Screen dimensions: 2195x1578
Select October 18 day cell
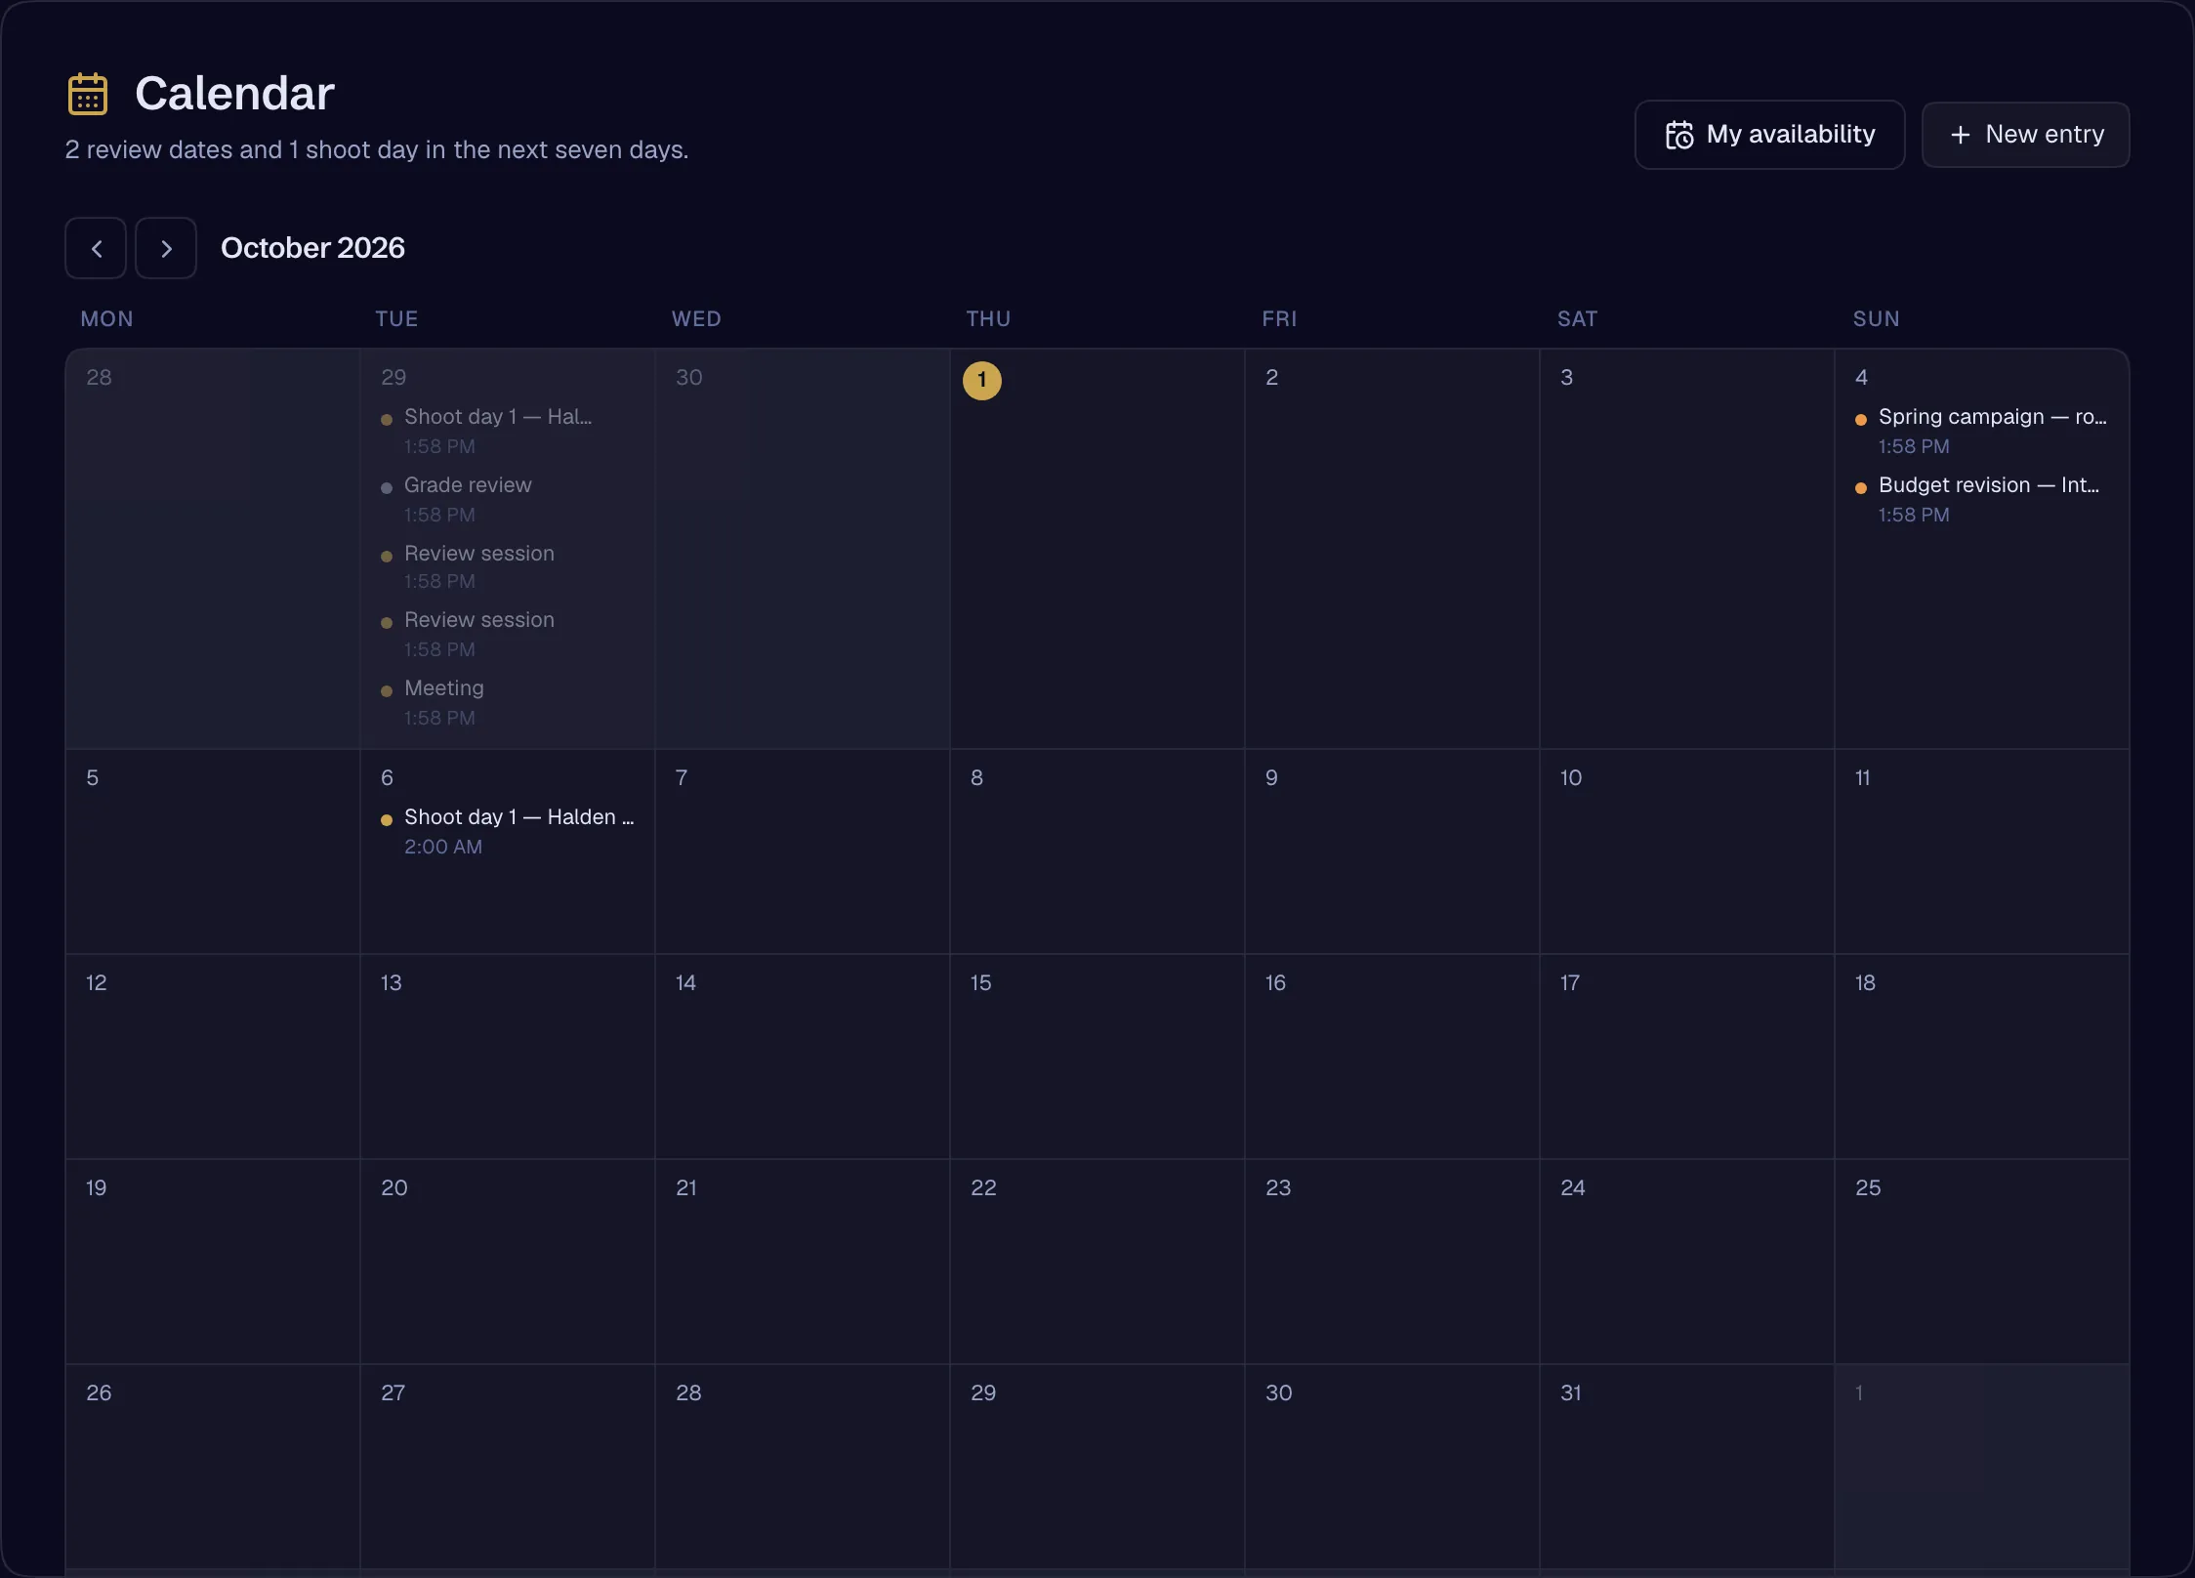[x=1981, y=1057]
